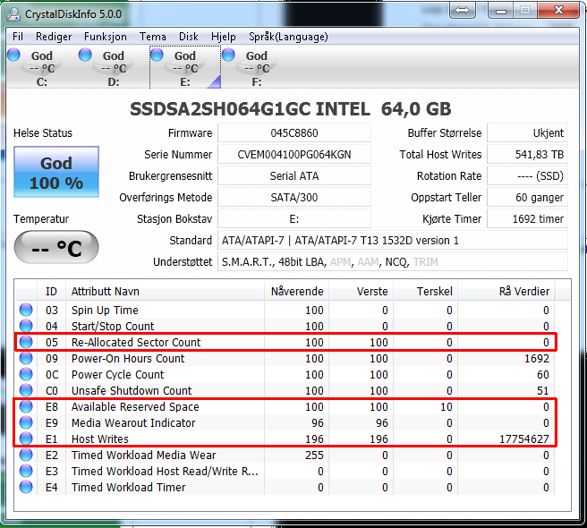Screen dimensions: 587x528
Task: Click status orb for Timed Workload Media Wear
Action: click(x=26, y=455)
